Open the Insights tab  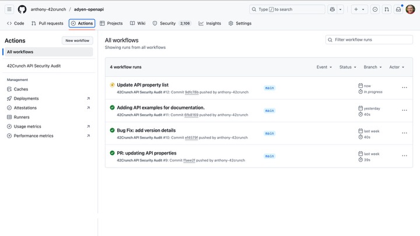point(210,23)
